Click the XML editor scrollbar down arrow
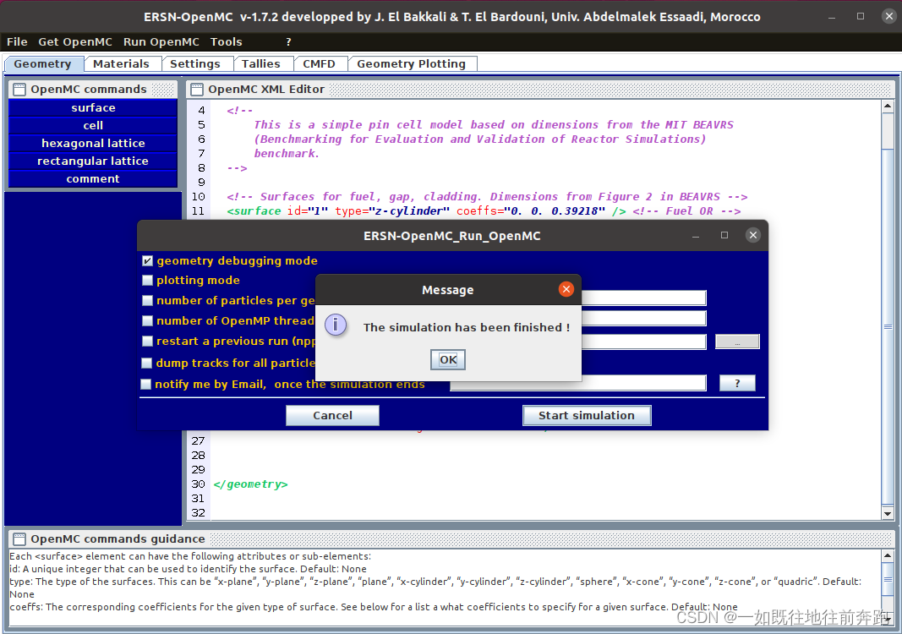The width and height of the screenshot is (902, 634). coord(888,513)
